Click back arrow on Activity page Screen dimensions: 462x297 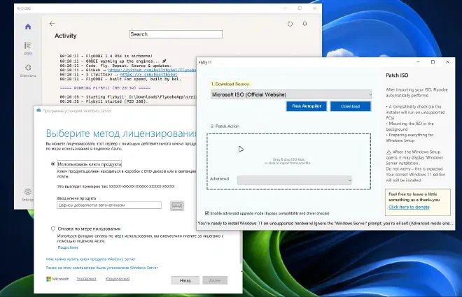(52, 24)
